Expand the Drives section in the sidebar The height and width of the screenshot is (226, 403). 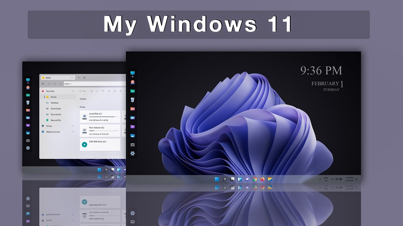pos(73,126)
